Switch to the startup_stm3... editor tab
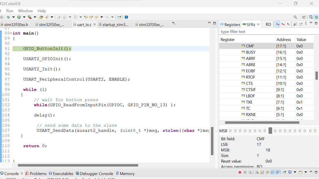319x179 pixels. [114, 25]
